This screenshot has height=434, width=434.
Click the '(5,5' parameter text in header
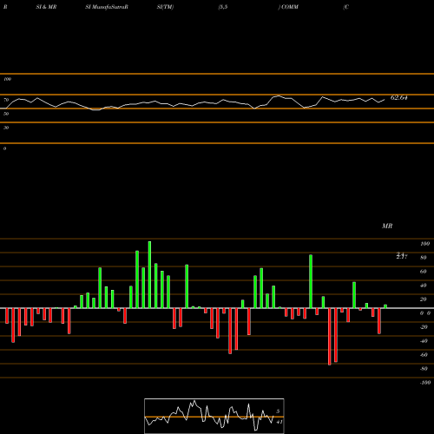223,7
